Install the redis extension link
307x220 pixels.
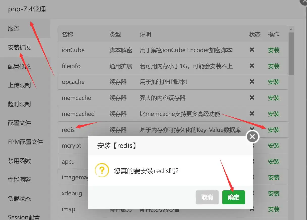274,130
